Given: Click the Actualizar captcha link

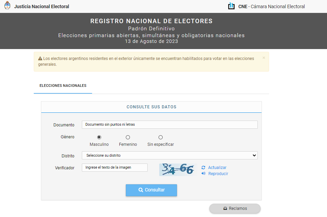Looking at the screenshot, I should tap(217, 168).
